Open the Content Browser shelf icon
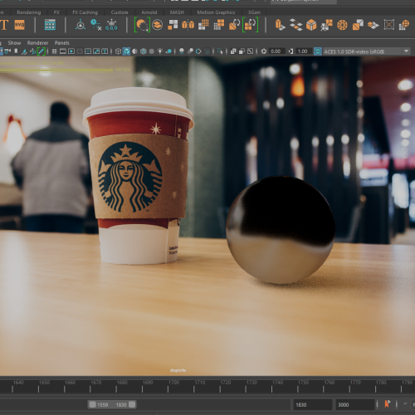 [50, 25]
